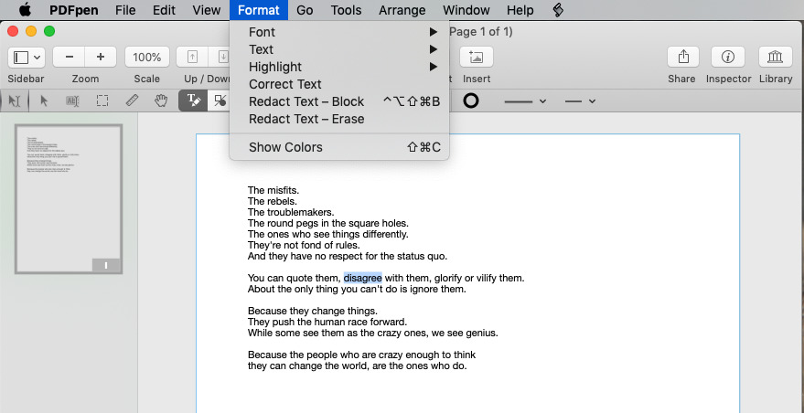The height and width of the screenshot is (413, 804).
Task: Select the ruler measure tool
Action: point(133,101)
